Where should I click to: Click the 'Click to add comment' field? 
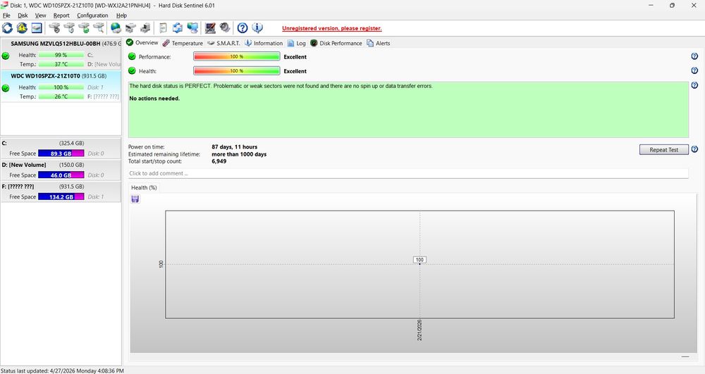click(407, 173)
